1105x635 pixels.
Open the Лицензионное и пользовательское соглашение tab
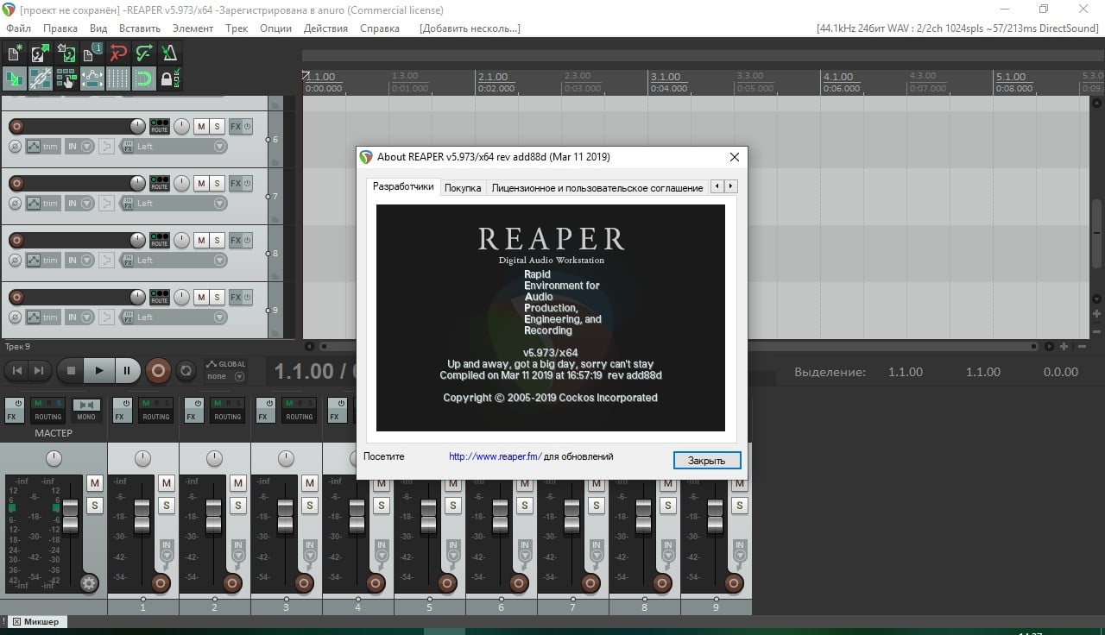(597, 187)
